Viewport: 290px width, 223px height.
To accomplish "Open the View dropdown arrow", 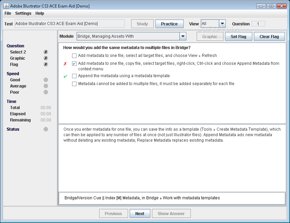I will [222, 23].
